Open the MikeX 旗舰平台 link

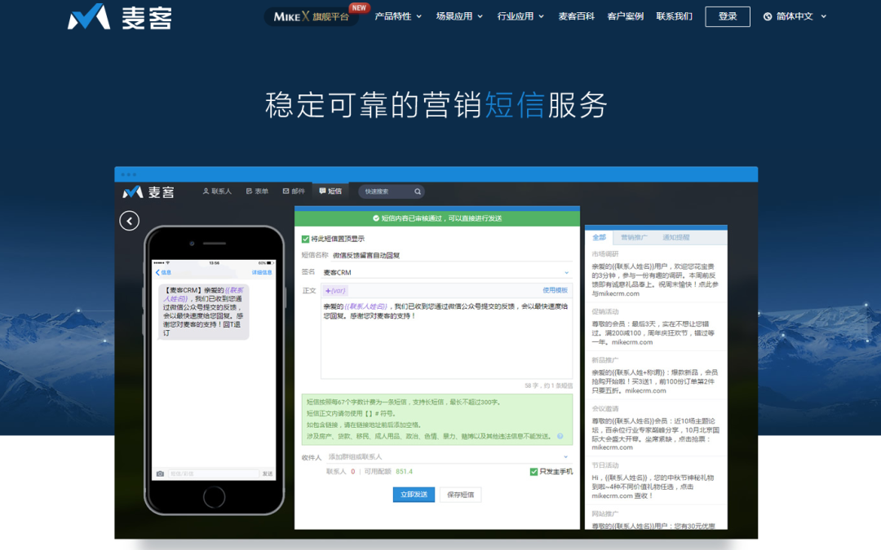(312, 16)
